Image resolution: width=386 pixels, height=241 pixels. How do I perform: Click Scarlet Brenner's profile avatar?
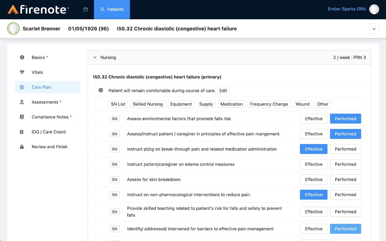click(13, 28)
